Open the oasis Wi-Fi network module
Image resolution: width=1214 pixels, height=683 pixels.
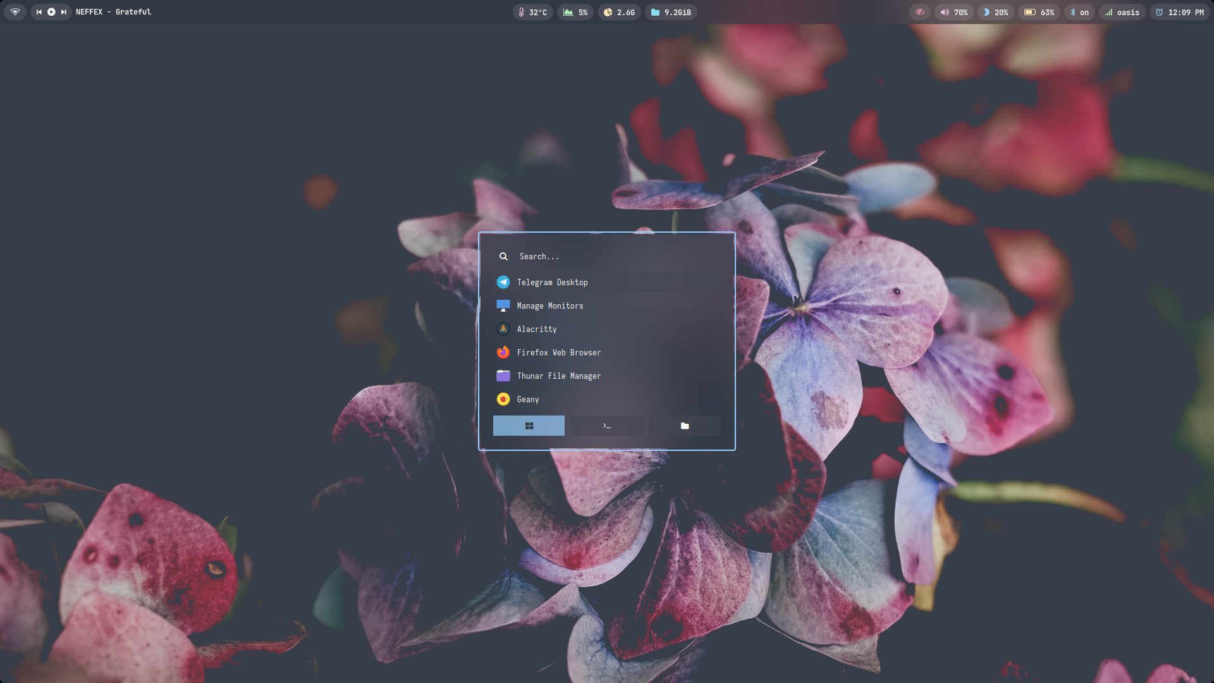tap(1122, 12)
